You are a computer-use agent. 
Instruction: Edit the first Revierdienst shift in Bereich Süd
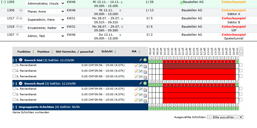(136, 65)
